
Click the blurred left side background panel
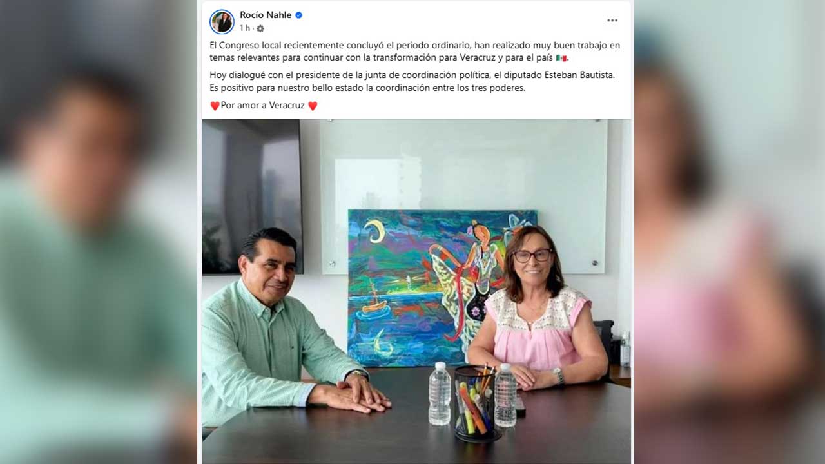coord(99,232)
